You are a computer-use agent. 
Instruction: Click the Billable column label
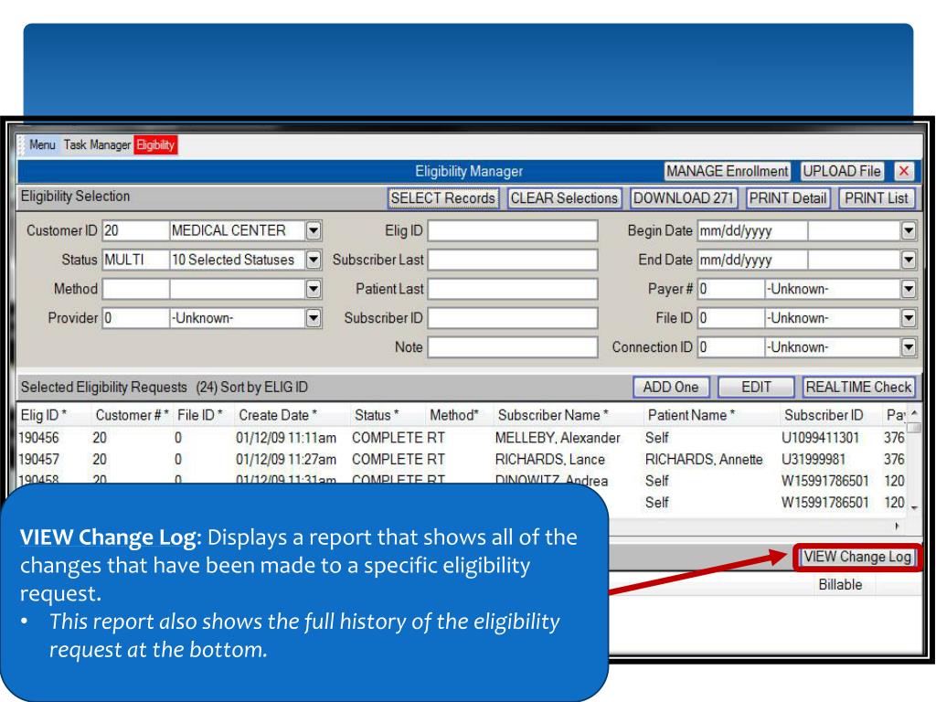tap(840, 585)
